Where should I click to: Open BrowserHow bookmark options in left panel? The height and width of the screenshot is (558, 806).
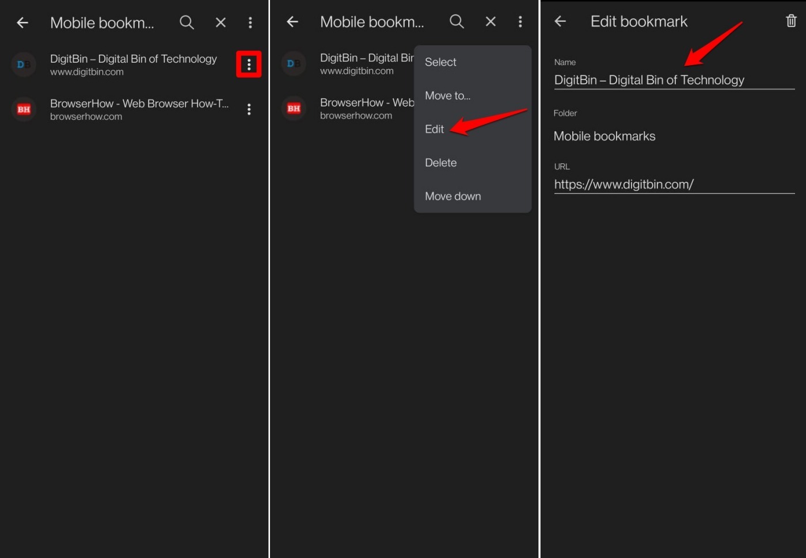pos(249,109)
